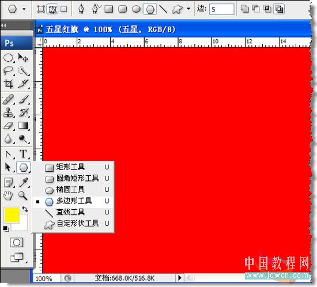Screen dimensions: 317x287
Task: Select the Hand tool
Action: coord(8,195)
